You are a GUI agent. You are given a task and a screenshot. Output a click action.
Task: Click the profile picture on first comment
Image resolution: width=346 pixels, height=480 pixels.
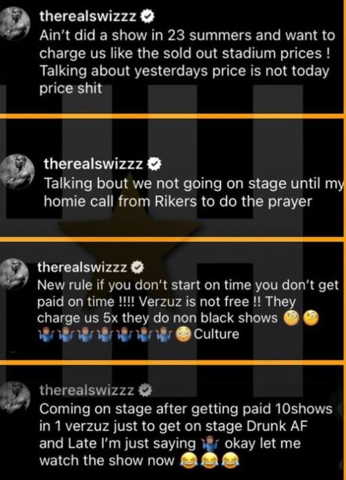15,24
